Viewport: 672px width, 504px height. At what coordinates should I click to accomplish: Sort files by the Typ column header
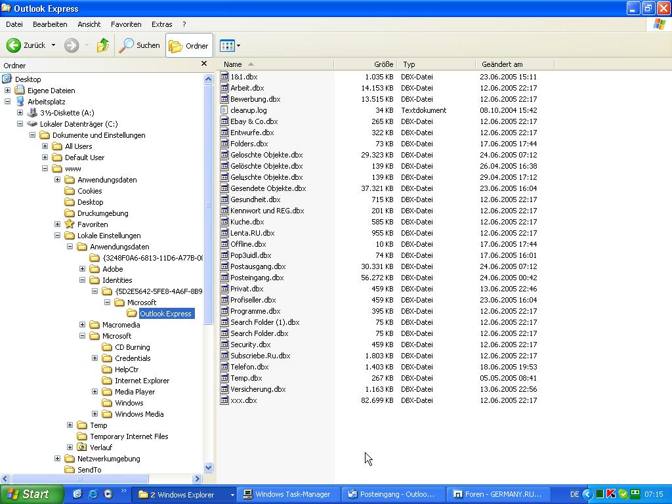(436, 64)
